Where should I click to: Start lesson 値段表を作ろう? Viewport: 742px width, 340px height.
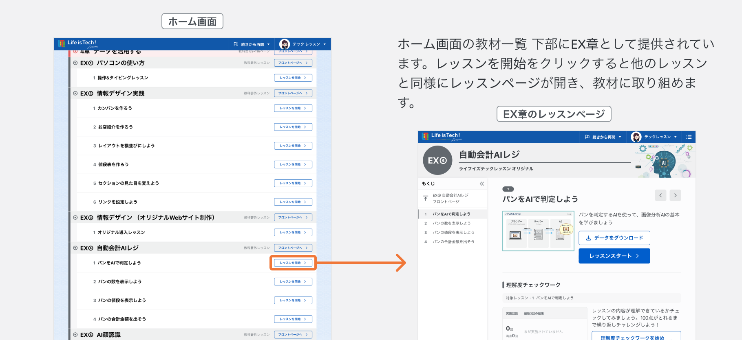pyautogui.click(x=293, y=164)
